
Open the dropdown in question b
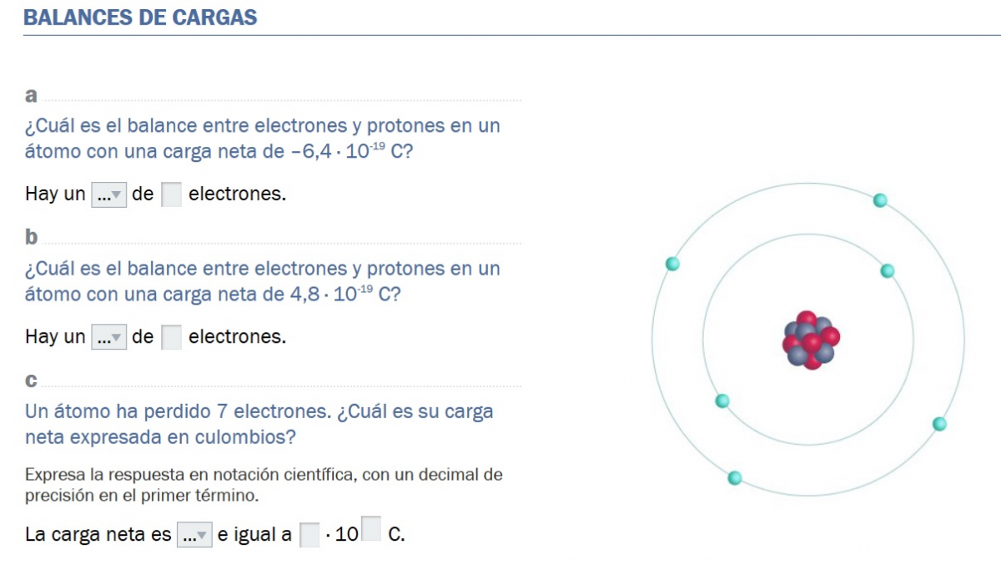(x=108, y=338)
